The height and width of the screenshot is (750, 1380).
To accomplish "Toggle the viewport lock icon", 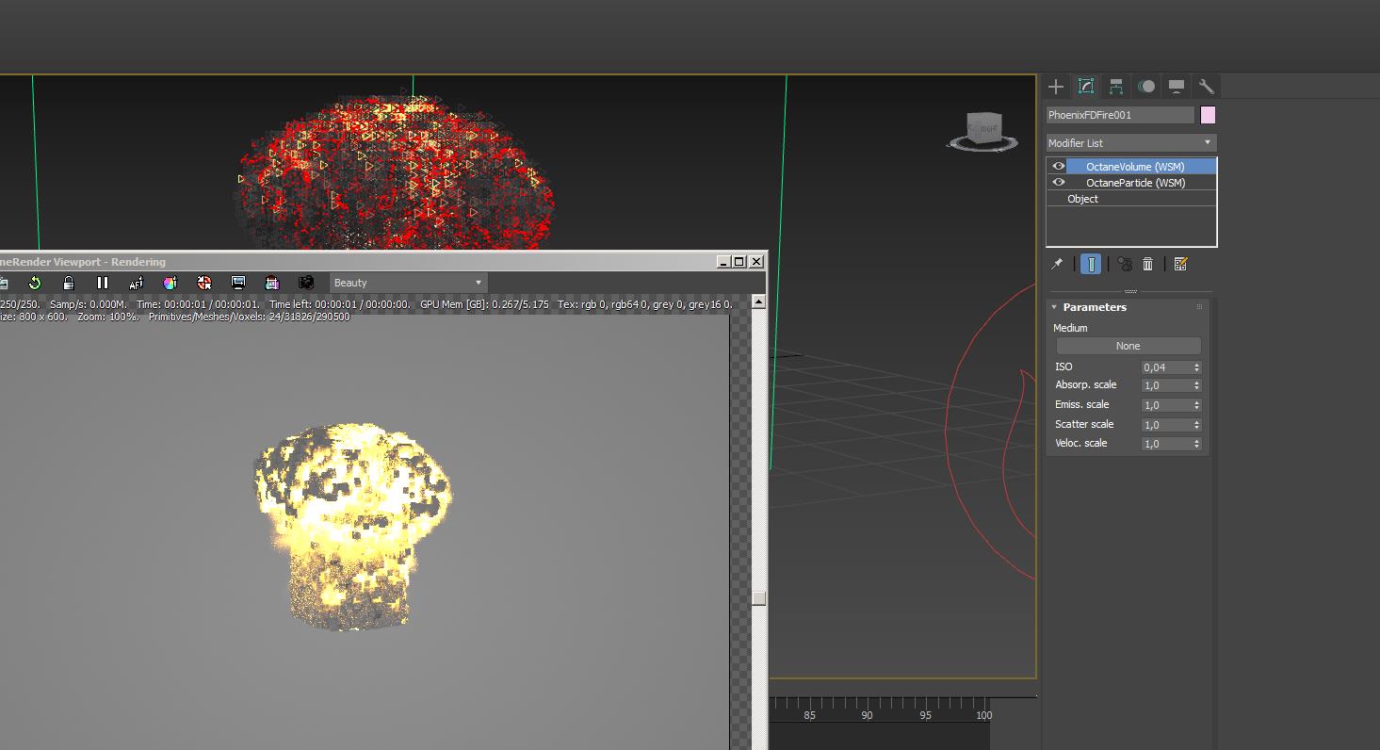I will pyautogui.click(x=68, y=283).
